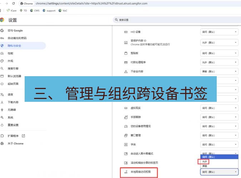Image resolution: width=241 pixels, height=178 pixels.
Task: Click the 起始页面 power icon
Action: pyautogui.click(x=2, y=84)
